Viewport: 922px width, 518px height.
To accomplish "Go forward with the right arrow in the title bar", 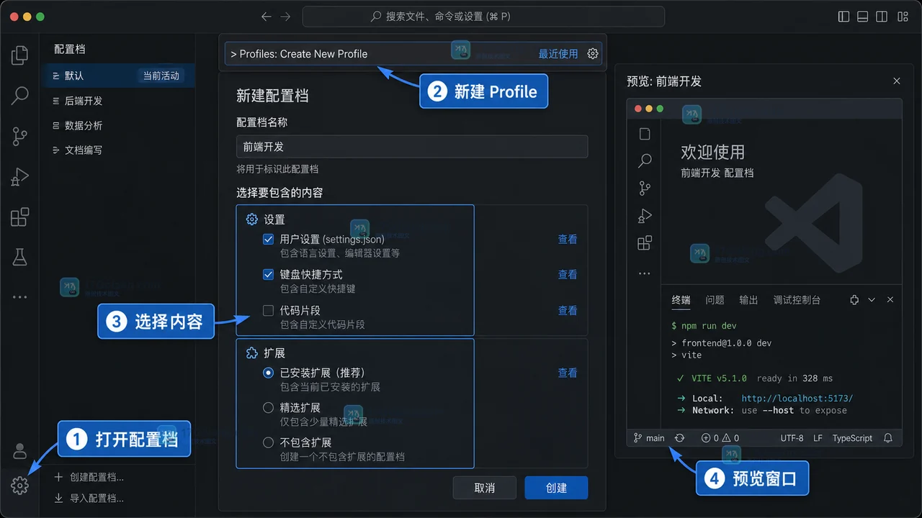I will pyautogui.click(x=285, y=17).
